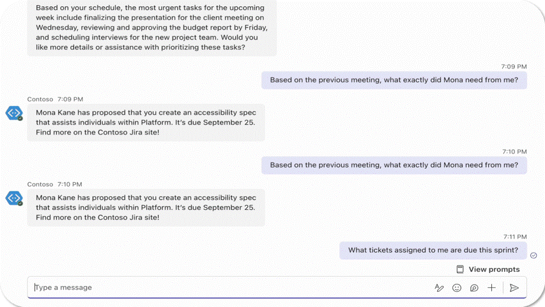This screenshot has width=545, height=307.
Task: Click the Contoso bot avatar at 7:10 PM
Action: [14, 198]
